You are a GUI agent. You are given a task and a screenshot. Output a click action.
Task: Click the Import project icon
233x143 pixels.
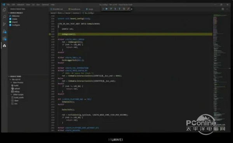pyautogui.click(x=10, y=22)
